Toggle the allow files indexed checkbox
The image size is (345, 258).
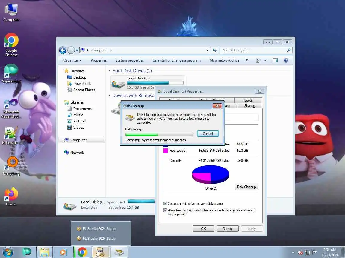pos(165,210)
